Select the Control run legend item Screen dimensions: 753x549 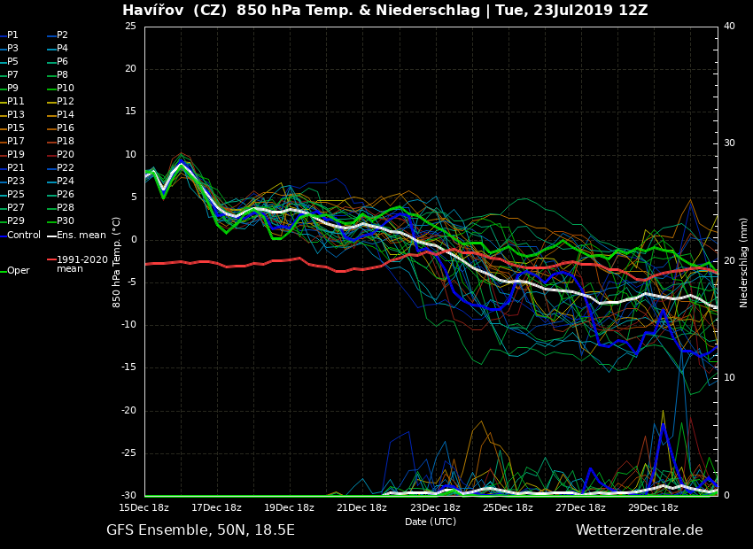click(23, 236)
